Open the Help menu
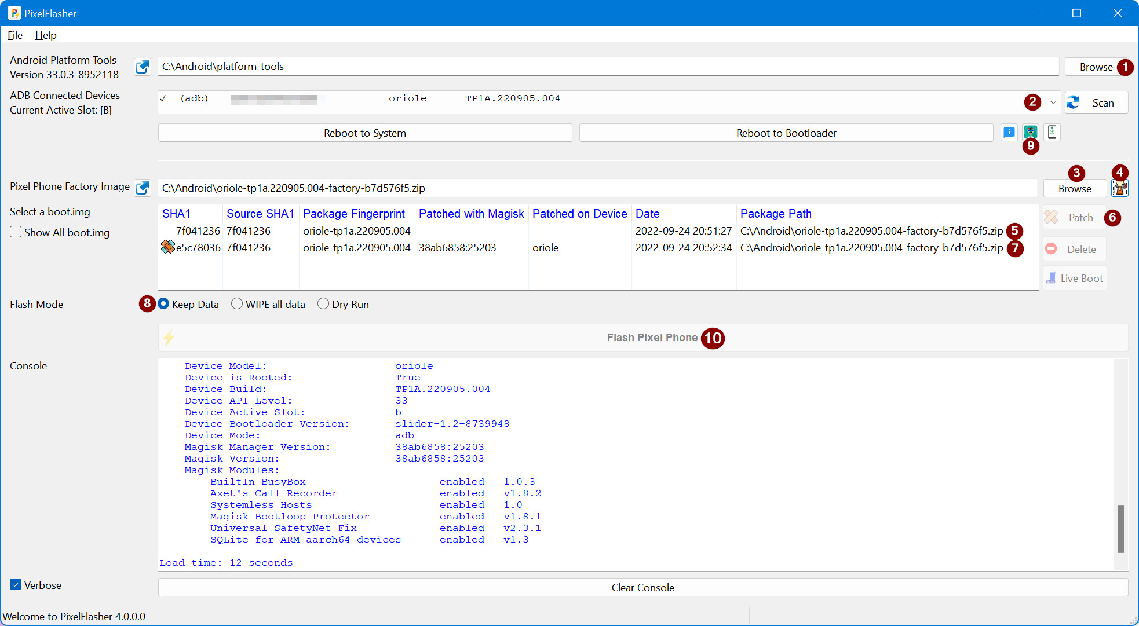Viewport: 1139px width, 626px height. (x=46, y=35)
